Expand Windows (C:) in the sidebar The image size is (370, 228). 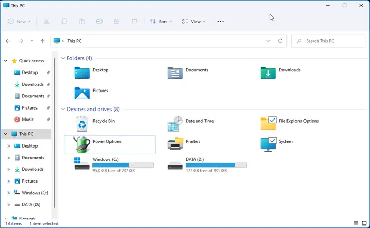click(8, 193)
